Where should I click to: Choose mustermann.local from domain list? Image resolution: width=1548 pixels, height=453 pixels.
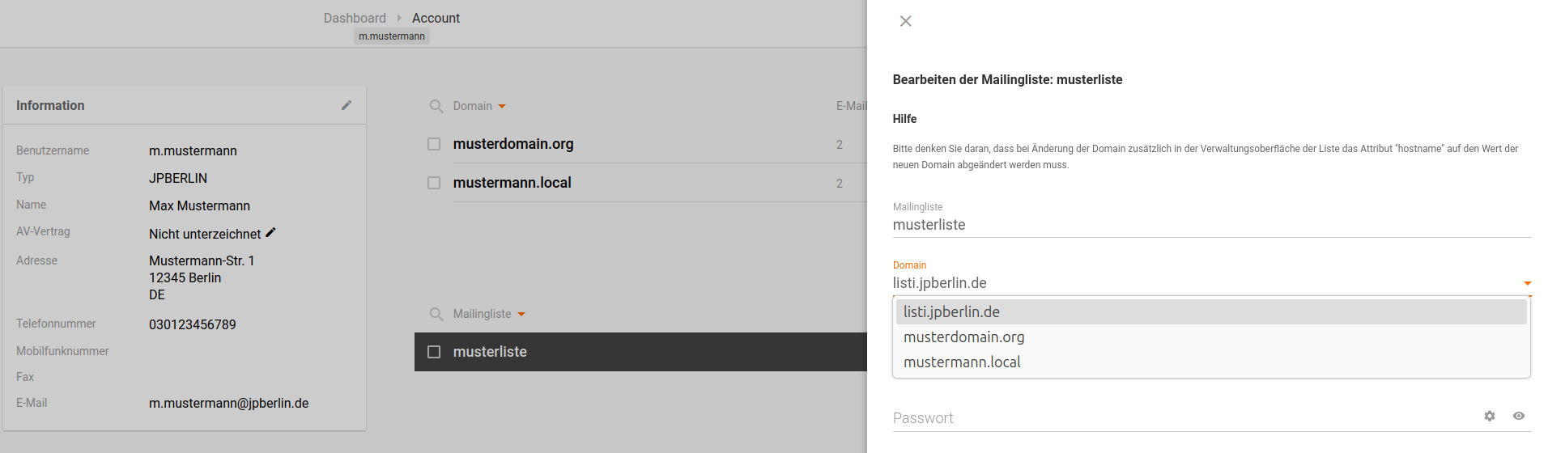pyautogui.click(x=962, y=362)
